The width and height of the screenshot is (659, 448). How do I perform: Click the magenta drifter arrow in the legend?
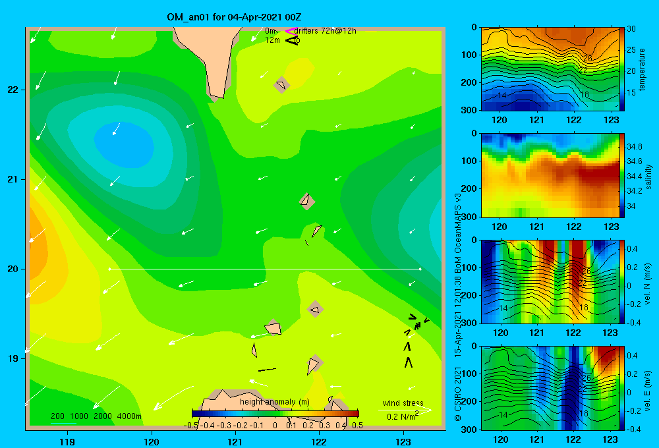click(291, 30)
